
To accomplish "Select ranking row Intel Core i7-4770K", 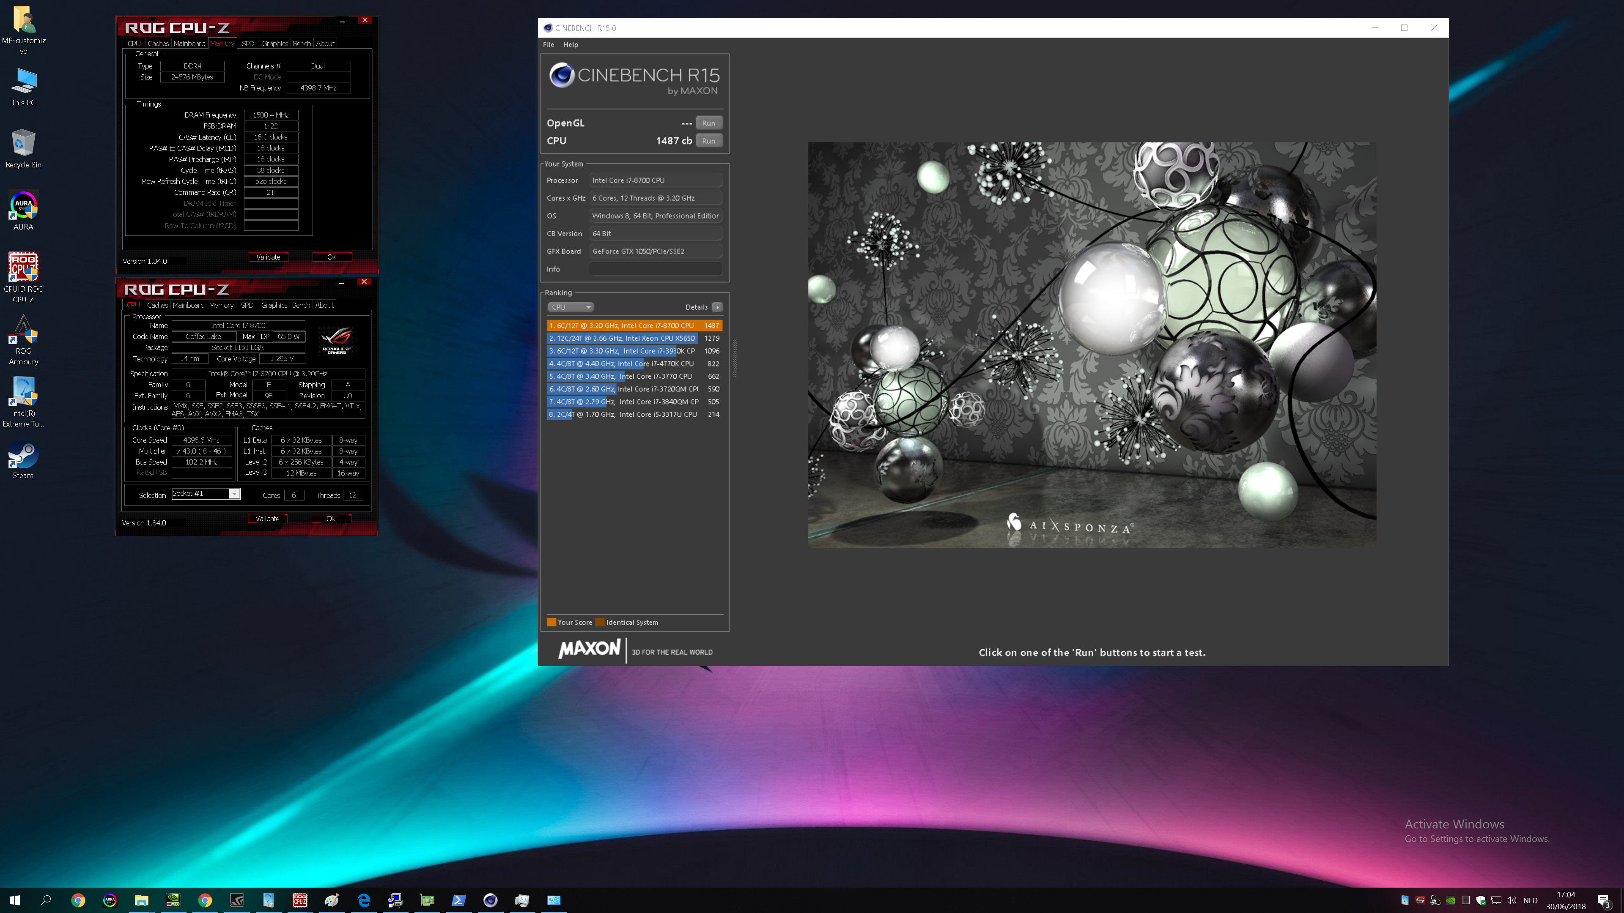I will click(x=634, y=364).
